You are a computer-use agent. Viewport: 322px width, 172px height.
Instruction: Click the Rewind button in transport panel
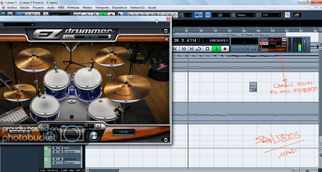pos(175,49)
